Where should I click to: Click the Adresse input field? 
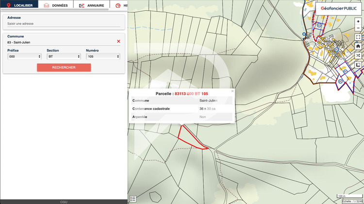[x=64, y=23]
